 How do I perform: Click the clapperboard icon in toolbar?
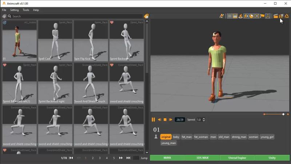(276, 16)
